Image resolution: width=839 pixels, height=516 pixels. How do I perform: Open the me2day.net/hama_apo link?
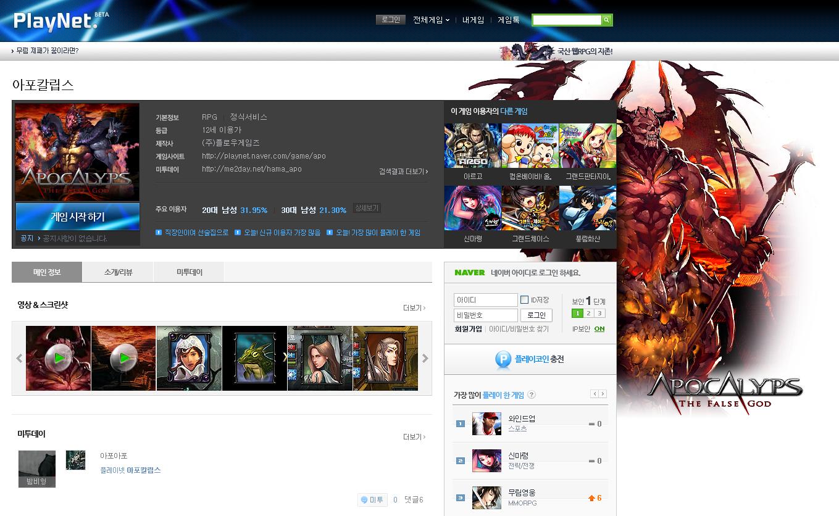252,169
